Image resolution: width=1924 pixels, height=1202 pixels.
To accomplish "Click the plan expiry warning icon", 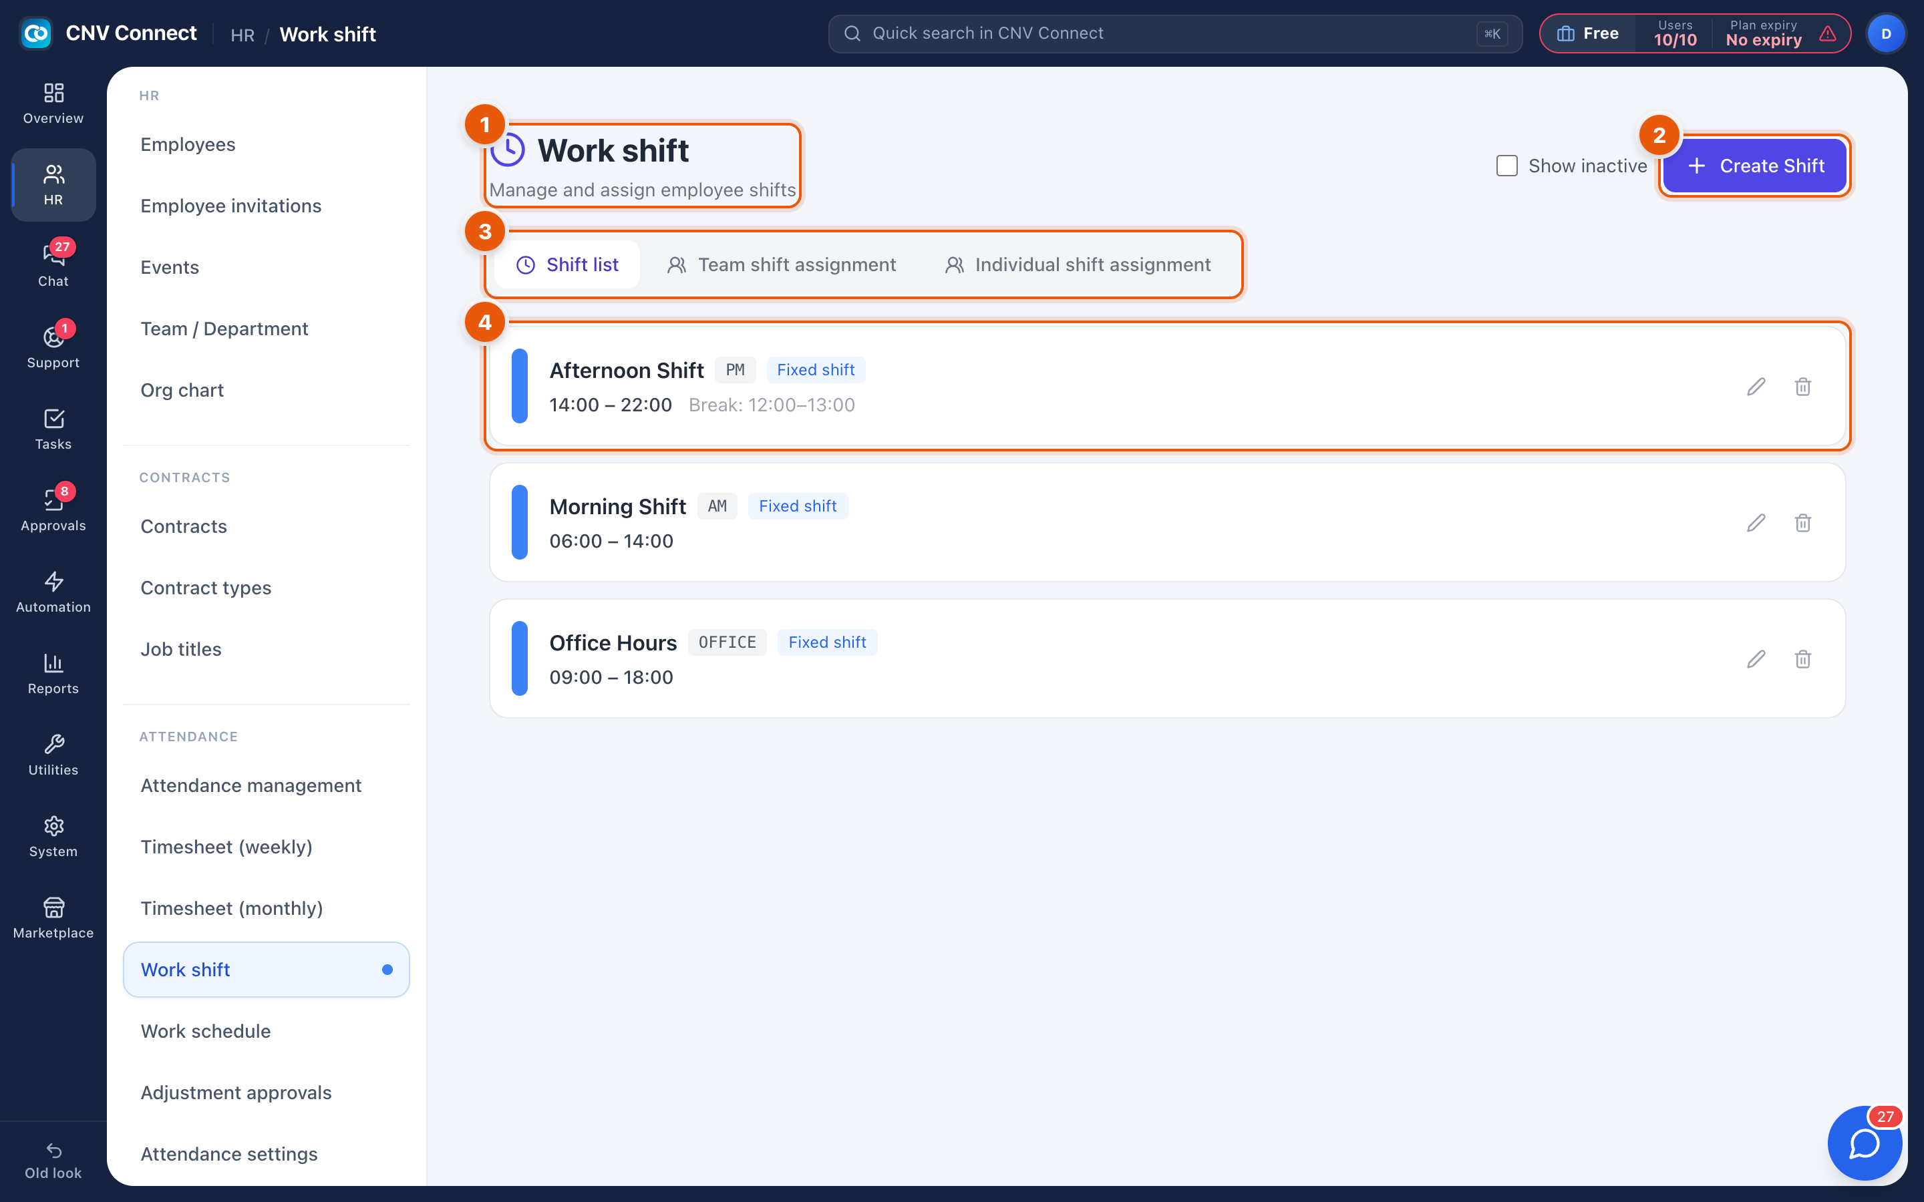I will (1828, 33).
